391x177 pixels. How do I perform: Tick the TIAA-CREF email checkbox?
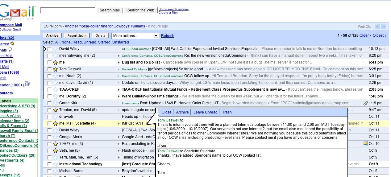pyautogui.click(x=49, y=89)
